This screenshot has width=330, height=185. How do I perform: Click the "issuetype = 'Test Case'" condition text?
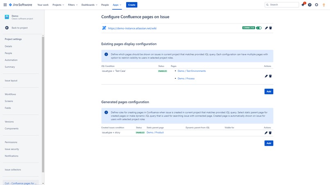(114, 71)
